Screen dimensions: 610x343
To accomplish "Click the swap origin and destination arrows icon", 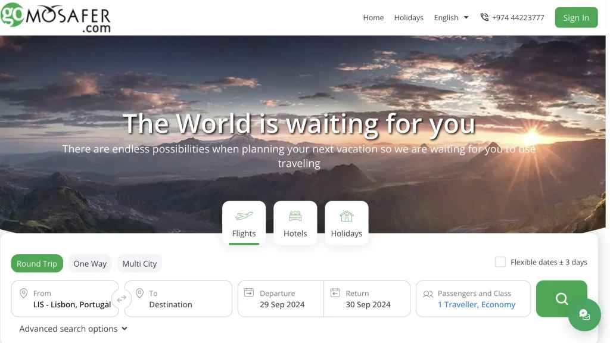I will [122, 299].
